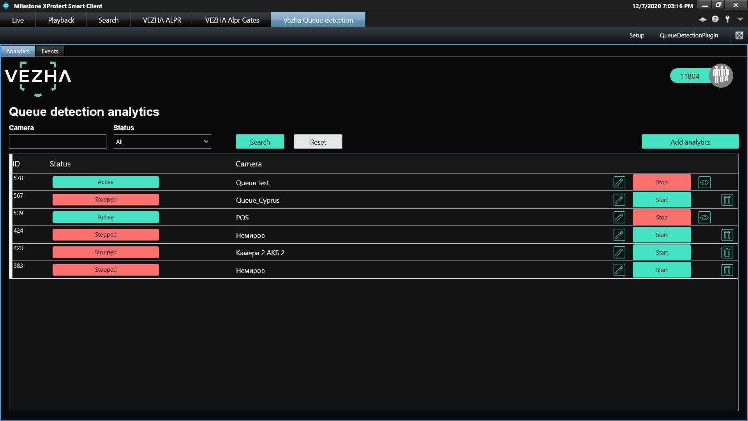Delete analytics with ID 424
Viewport: 748px width, 421px height.
click(x=727, y=235)
